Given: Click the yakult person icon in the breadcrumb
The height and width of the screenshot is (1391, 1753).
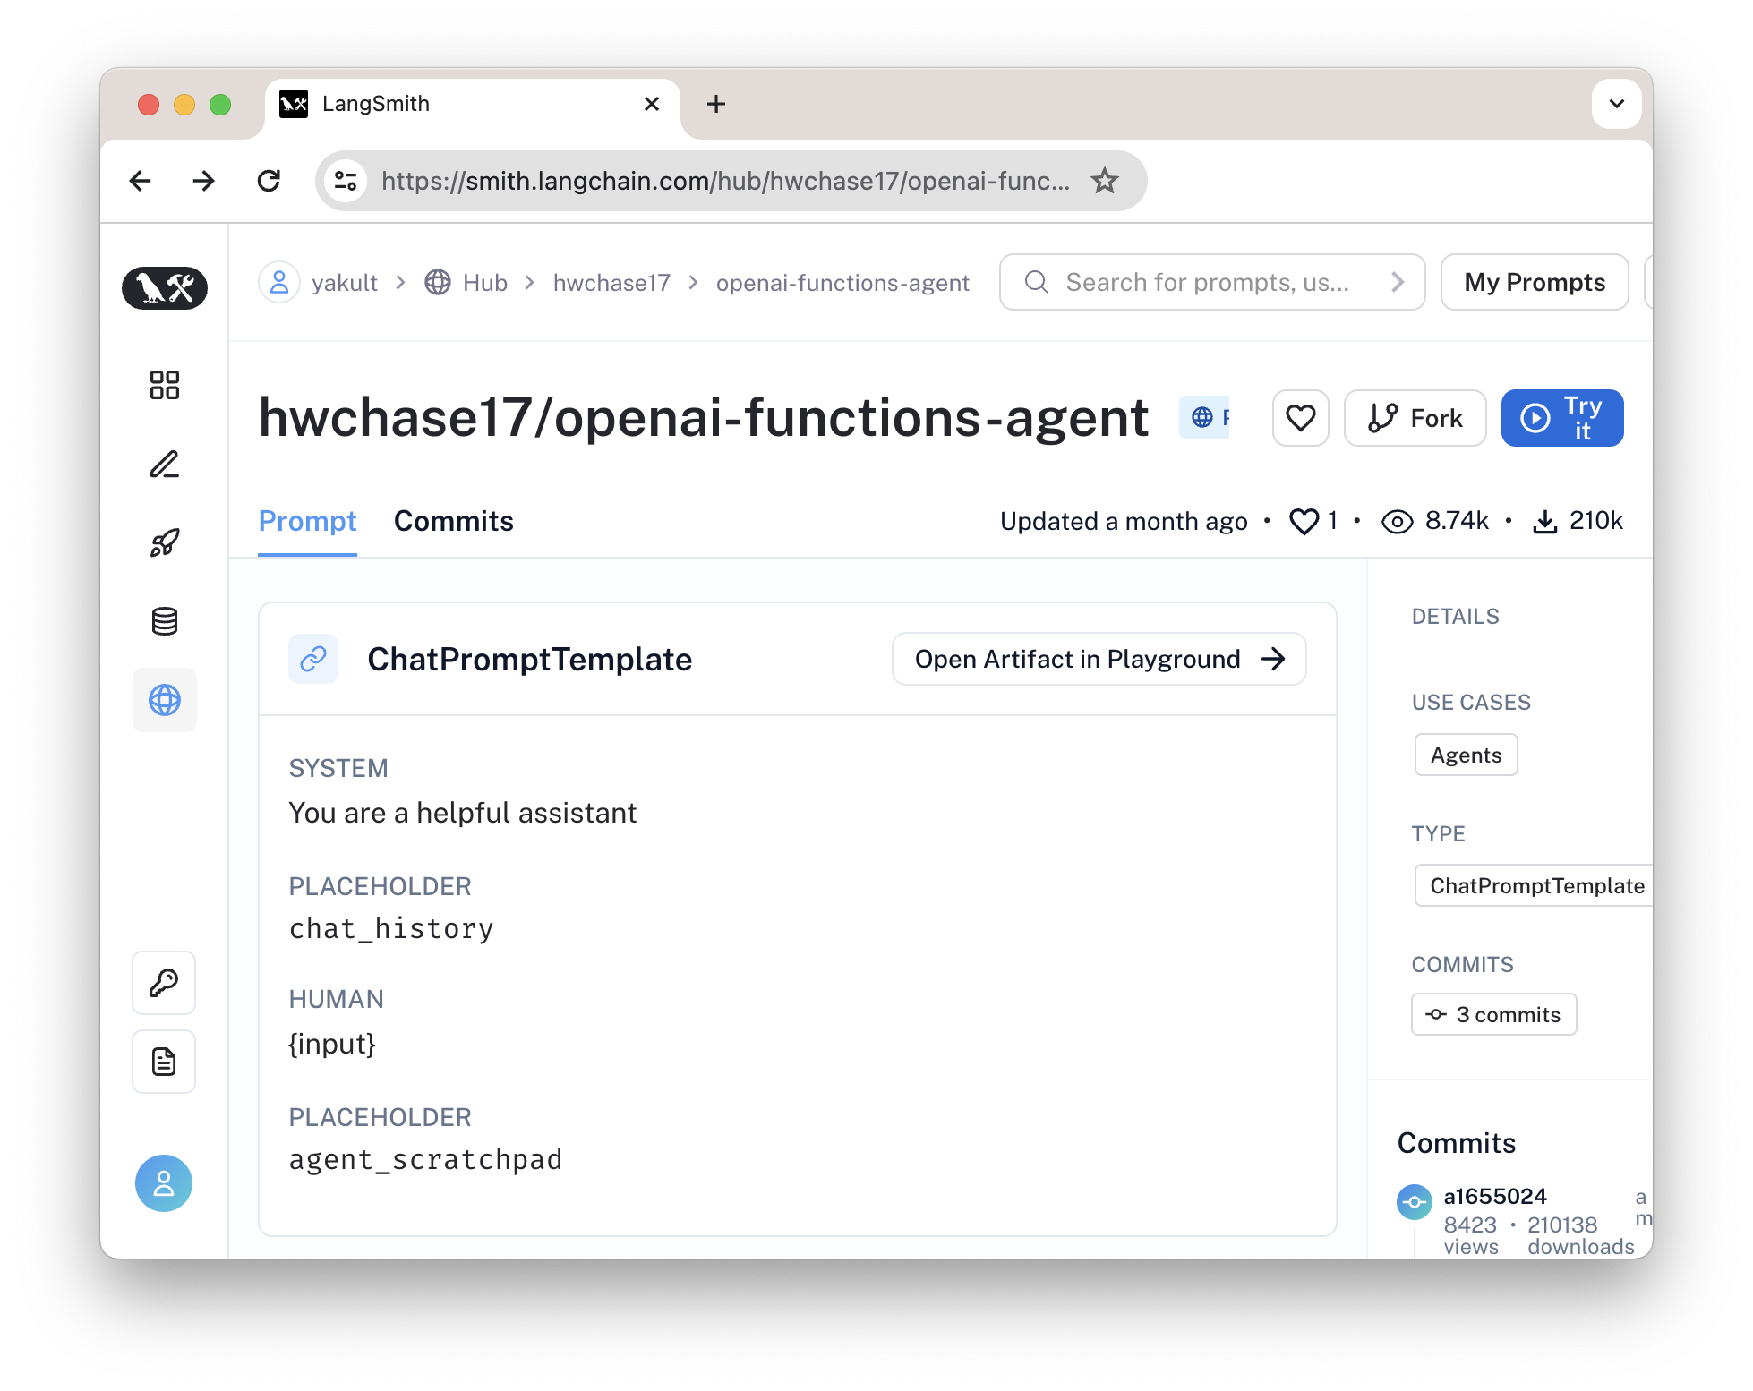Looking at the screenshot, I should coord(279,283).
